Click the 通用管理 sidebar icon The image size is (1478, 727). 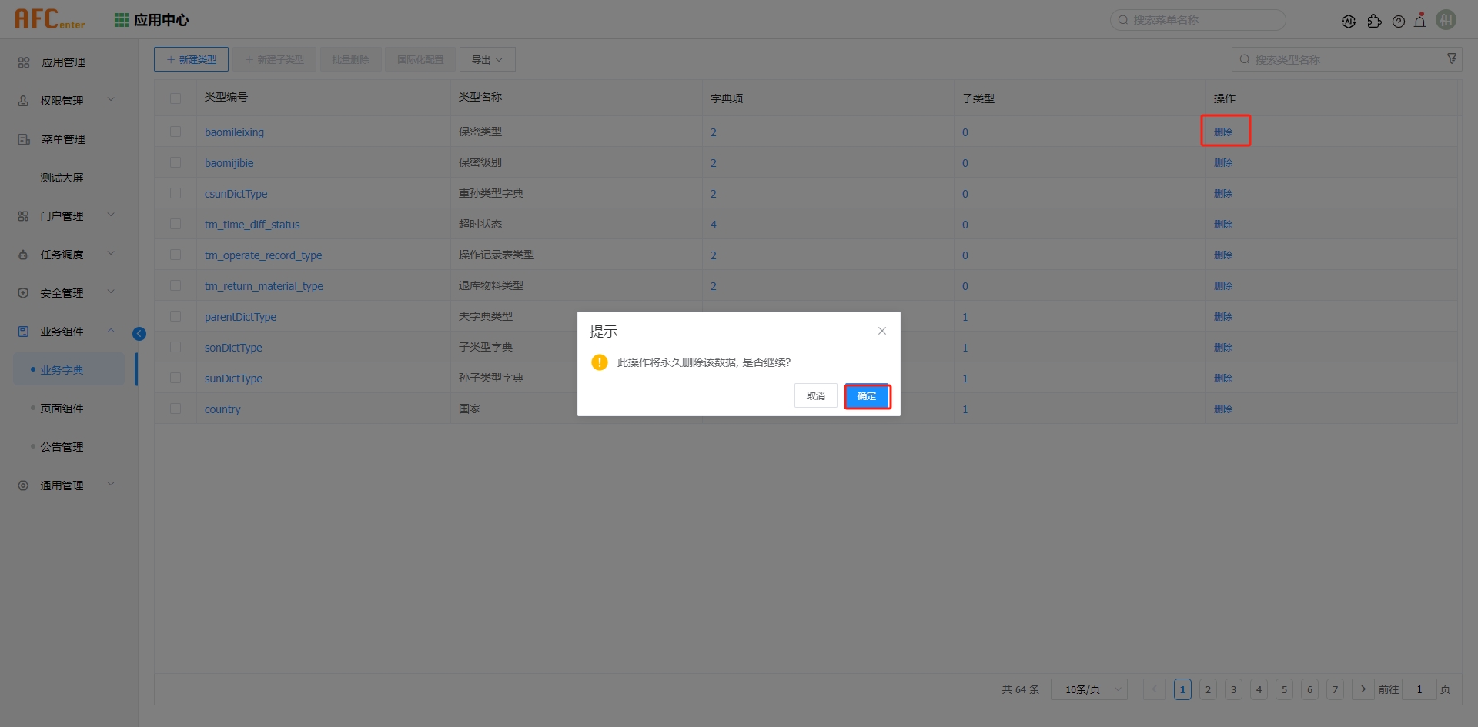[x=24, y=485]
